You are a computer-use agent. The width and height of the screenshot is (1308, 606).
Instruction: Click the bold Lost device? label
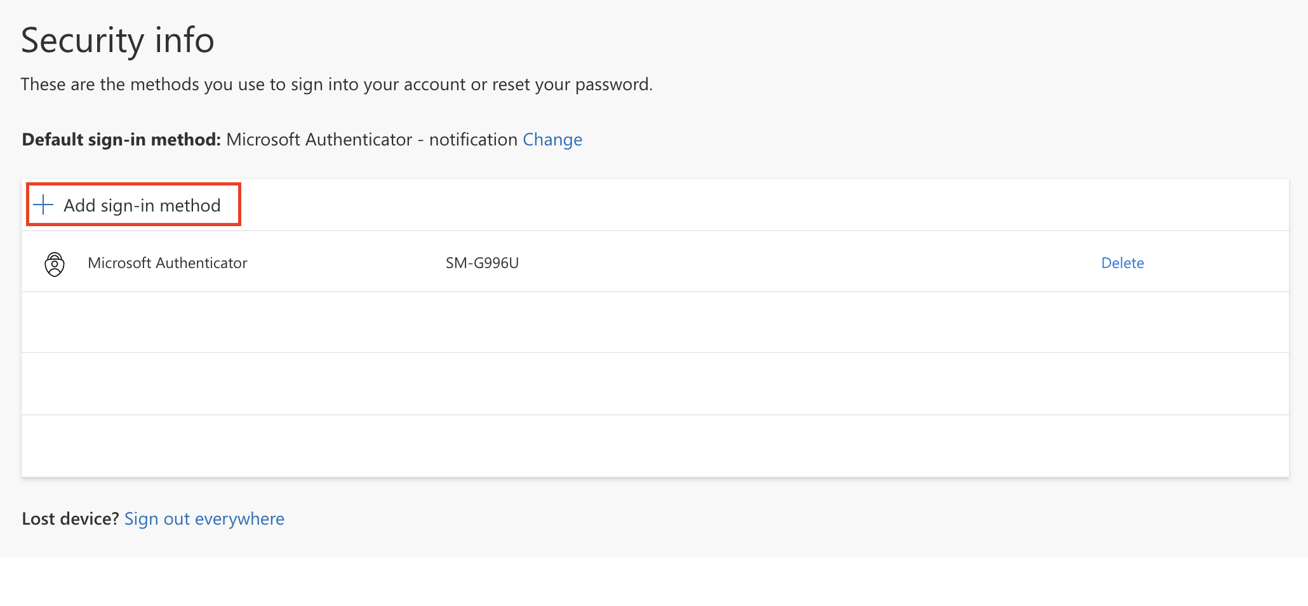[x=70, y=519]
